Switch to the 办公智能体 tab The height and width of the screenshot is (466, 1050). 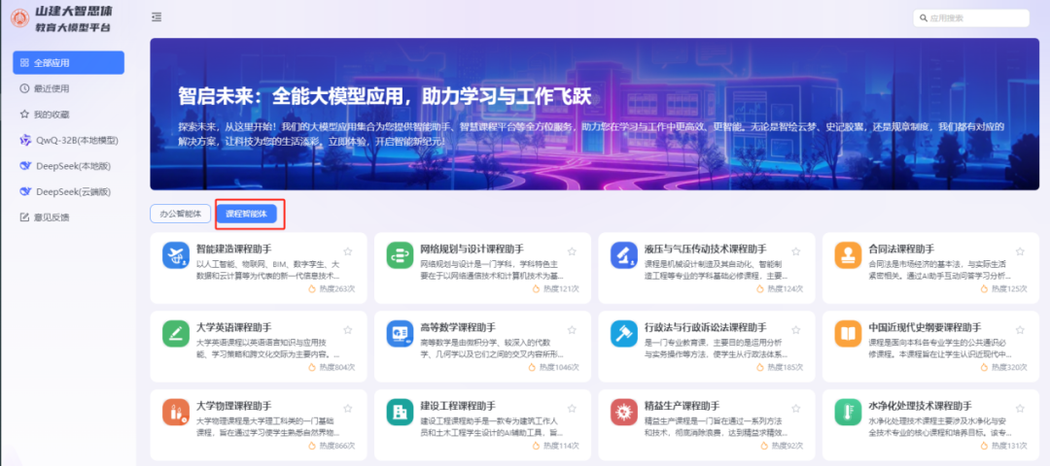tap(180, 213)
